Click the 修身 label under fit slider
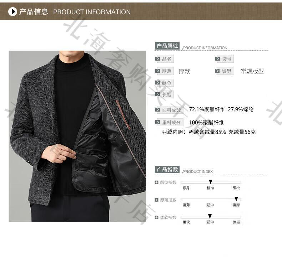The width and height of the screenshot is (282, 257). pyautogui.click(x=186, y=188)
